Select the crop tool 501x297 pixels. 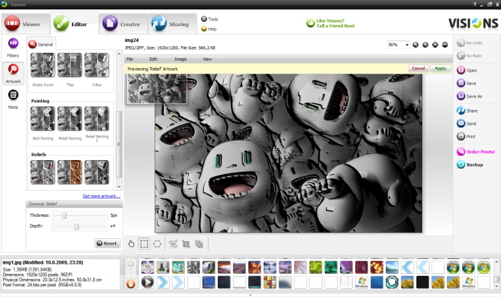point(173,244)
